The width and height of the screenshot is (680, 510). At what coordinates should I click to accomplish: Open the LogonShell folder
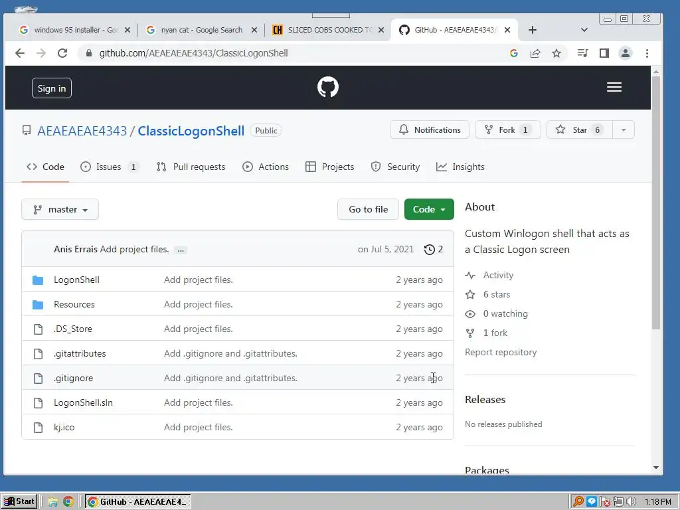76,280
